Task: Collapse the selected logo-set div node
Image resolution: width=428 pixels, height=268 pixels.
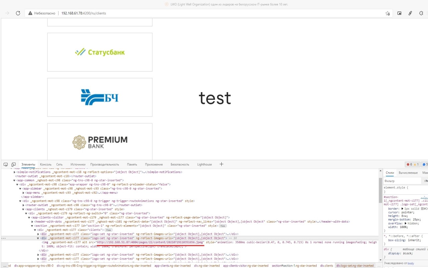Action: 38,238
